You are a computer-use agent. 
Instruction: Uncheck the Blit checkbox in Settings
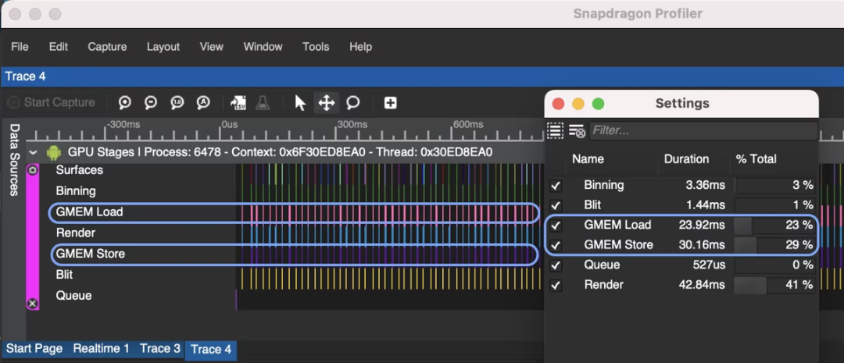pos(556,206)
